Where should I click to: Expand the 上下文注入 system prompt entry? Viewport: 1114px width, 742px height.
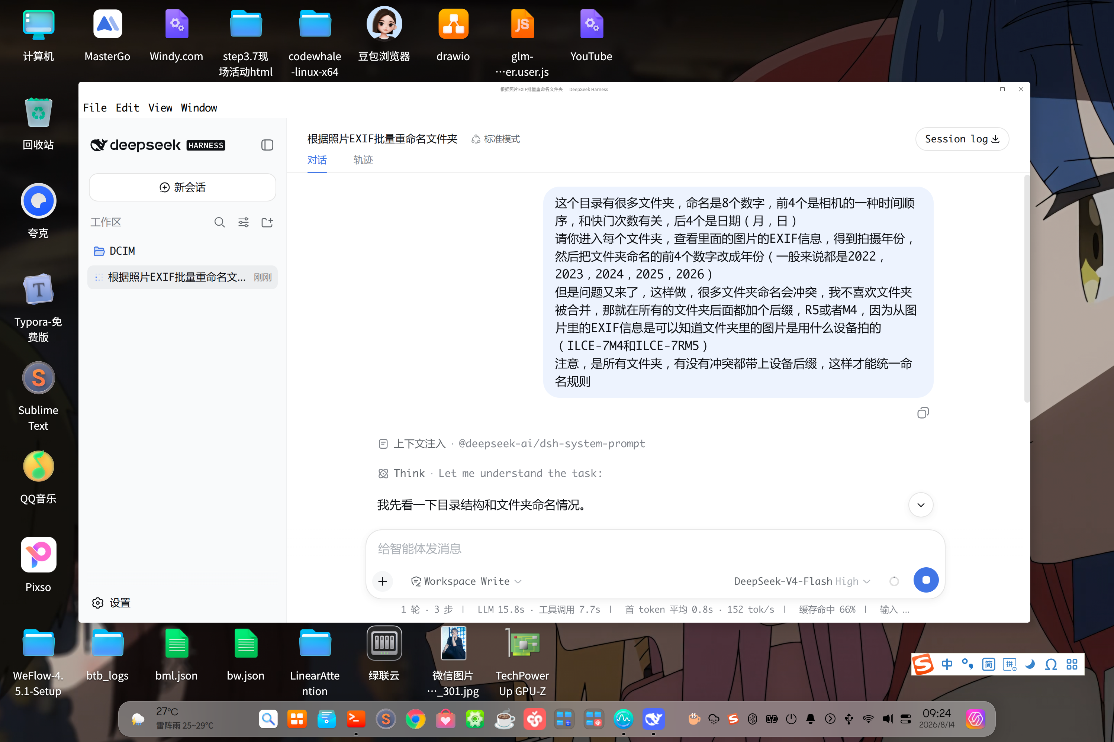point(512,443)
